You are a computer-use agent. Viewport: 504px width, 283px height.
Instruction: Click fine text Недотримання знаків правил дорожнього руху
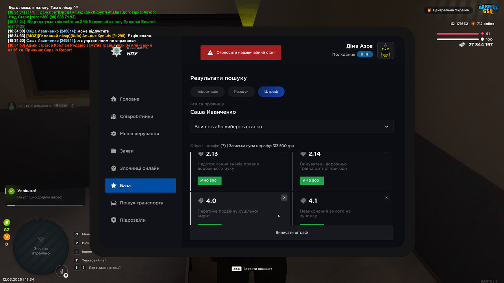coord(228,166)
